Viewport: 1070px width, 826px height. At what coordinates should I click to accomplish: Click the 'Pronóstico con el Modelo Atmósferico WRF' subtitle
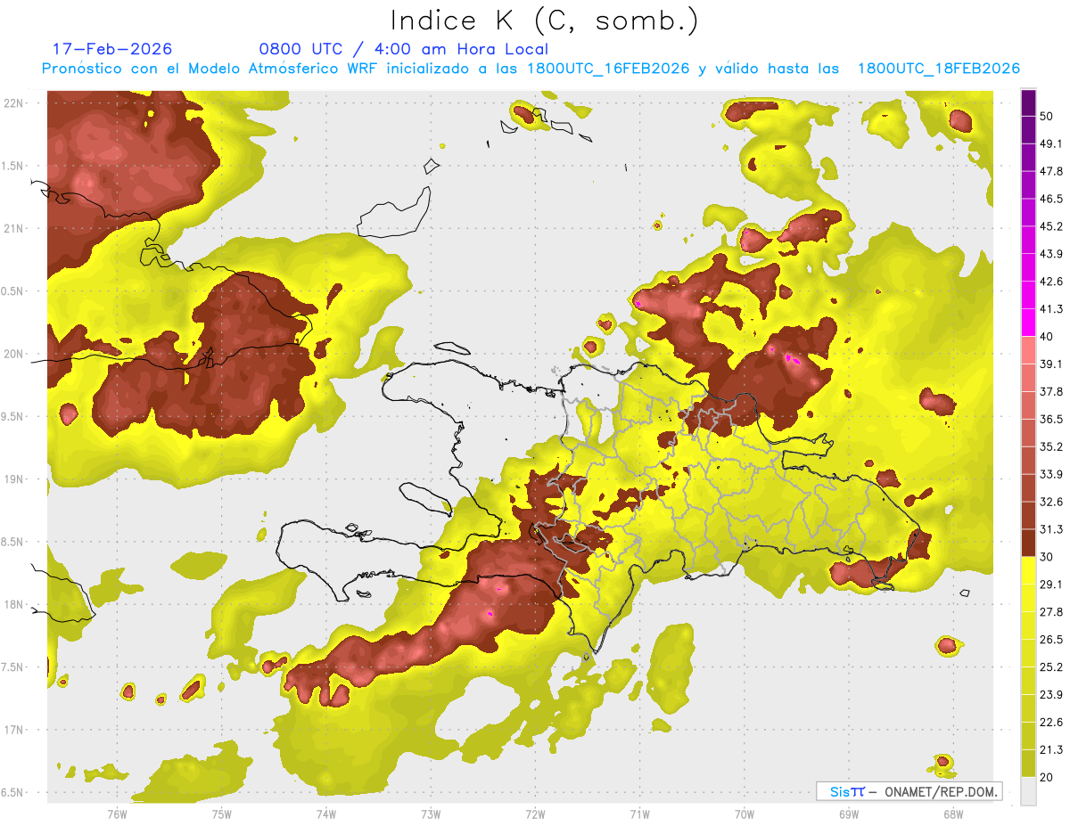coord(210,69)
